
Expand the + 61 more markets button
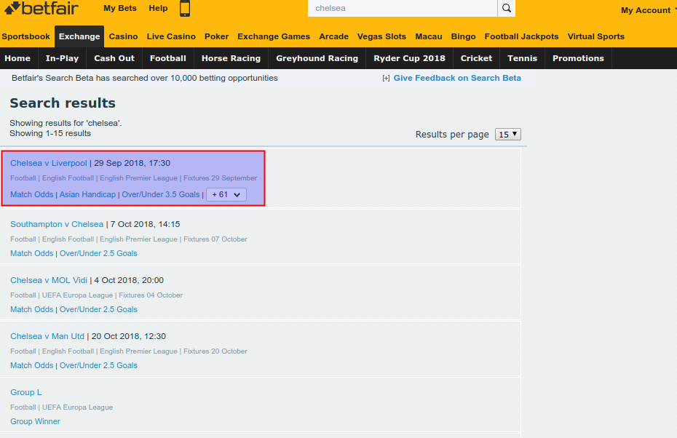point(226,194)
